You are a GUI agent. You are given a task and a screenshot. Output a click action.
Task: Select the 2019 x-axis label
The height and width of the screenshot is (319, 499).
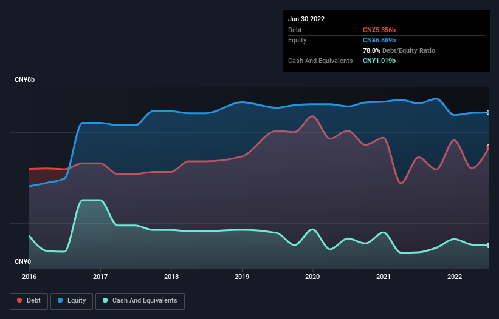pyautogui.click(x=242, y=277)
